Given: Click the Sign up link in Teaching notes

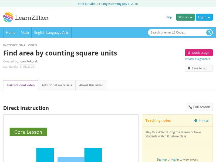Looking at the screenshot, I should (162, 160).
